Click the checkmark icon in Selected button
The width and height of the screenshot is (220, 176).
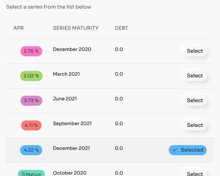175,150
